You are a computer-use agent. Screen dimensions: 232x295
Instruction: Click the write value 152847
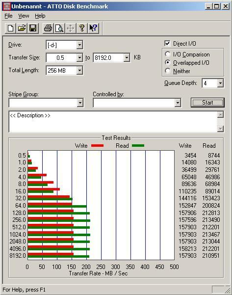tap(187, 206)
